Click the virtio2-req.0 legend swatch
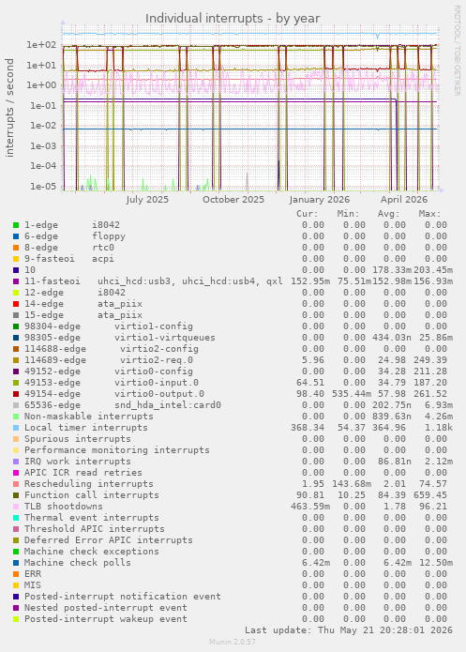 point(16,360)
